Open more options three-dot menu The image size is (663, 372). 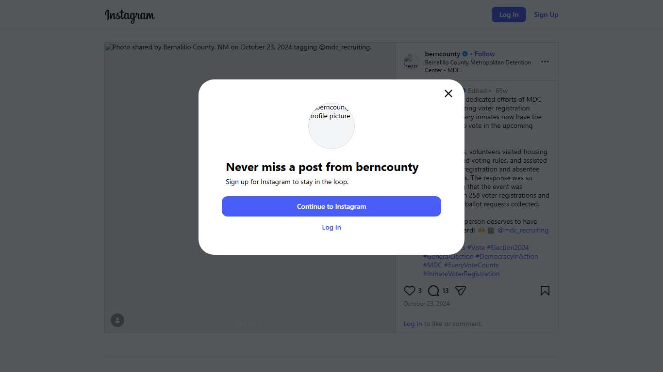tap(545, 62)
